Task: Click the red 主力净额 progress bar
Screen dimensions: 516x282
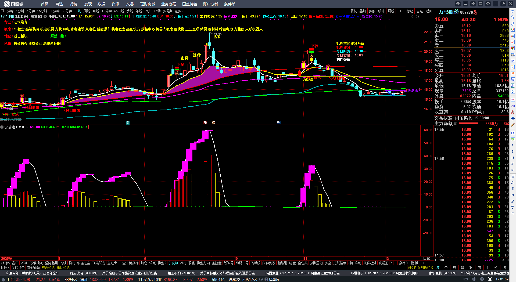Action: pos(469,124)
